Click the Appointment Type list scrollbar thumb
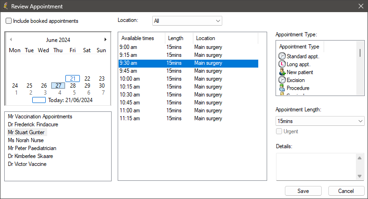Screen dimensions: 368x199 click(360, 53)
